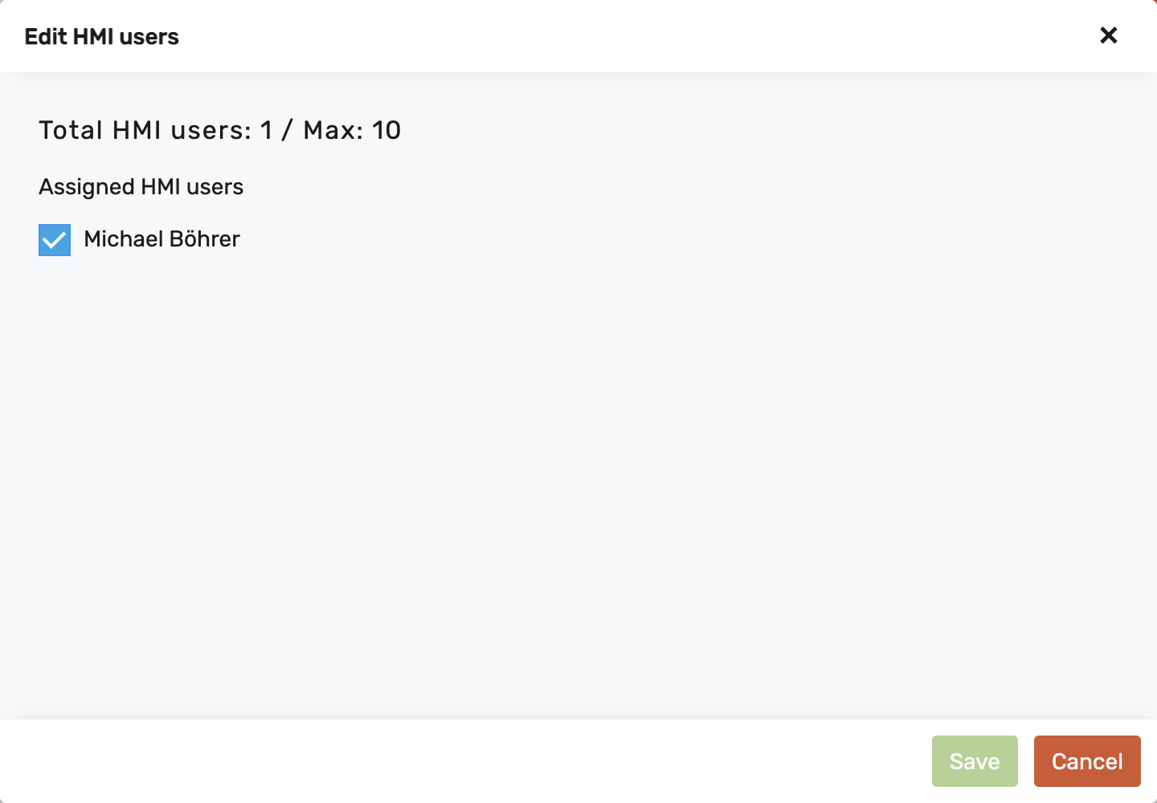Click the "Max: 10" limit text
1157x803 pixels.
tap(352, 130)
